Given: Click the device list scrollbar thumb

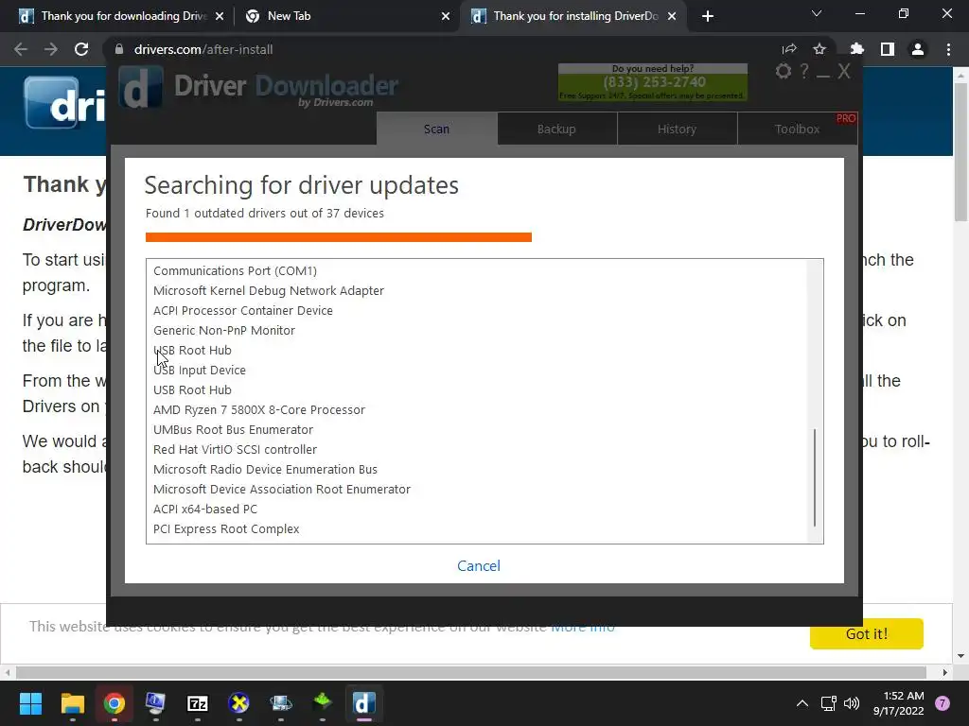Looking at the screenshot, I should tap(815, 477).
